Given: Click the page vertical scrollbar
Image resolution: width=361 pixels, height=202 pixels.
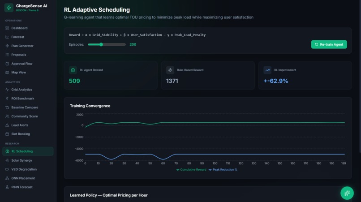Looking at the screenshot, I should point(360,76).
